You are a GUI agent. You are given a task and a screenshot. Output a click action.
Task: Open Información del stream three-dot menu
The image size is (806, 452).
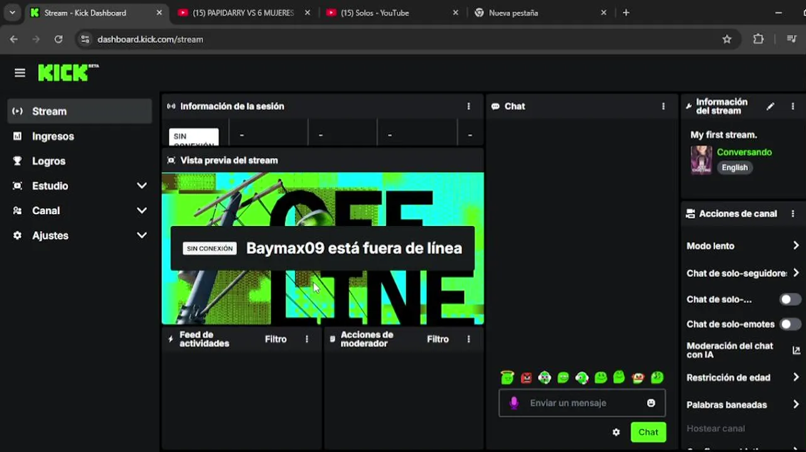click(x=793, y=107)
